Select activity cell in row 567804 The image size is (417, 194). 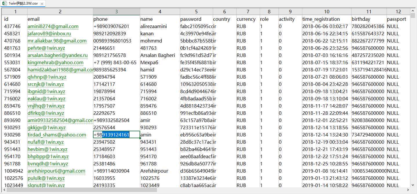(x=290, y=70)
